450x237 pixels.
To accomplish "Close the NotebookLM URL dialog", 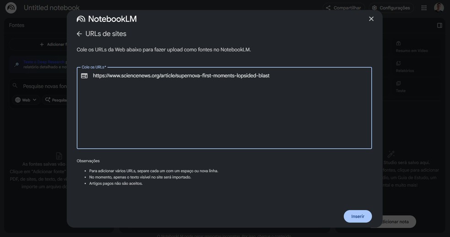I will 371,19.
